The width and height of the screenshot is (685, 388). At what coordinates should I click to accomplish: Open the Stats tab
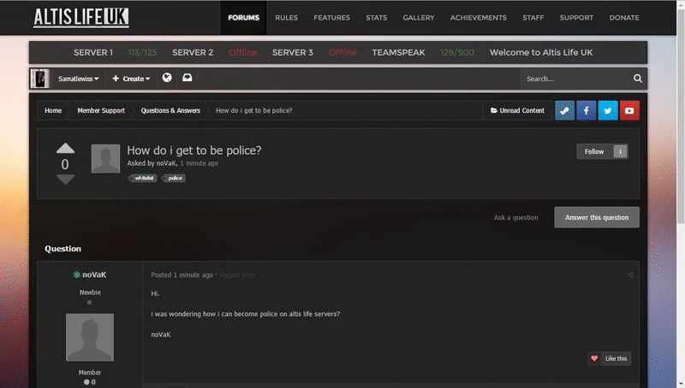[376, 18]
